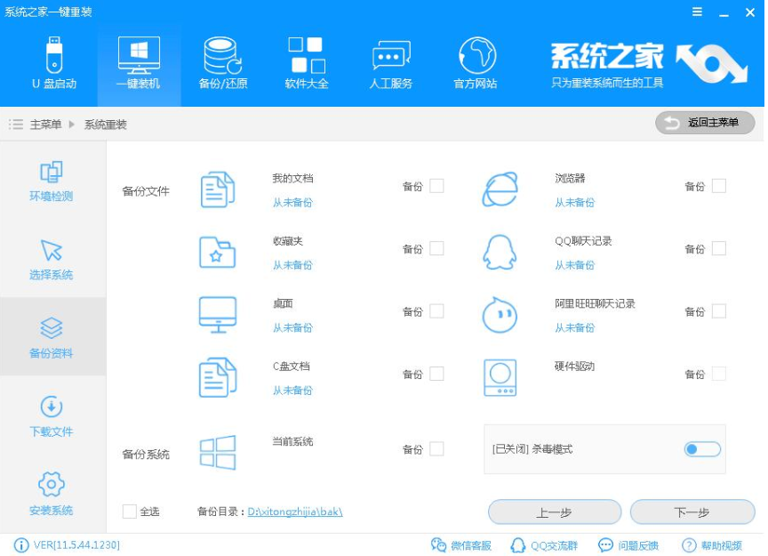
Task: Click the 下一步 button
Action: pos(692,512)
